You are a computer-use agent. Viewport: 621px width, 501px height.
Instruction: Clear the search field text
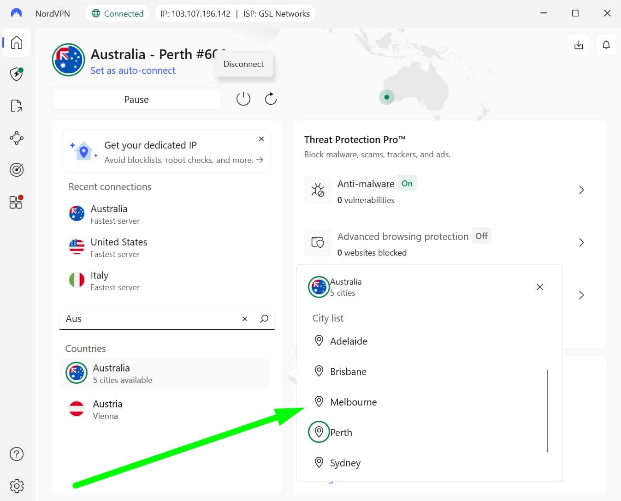tap(245, 319)
